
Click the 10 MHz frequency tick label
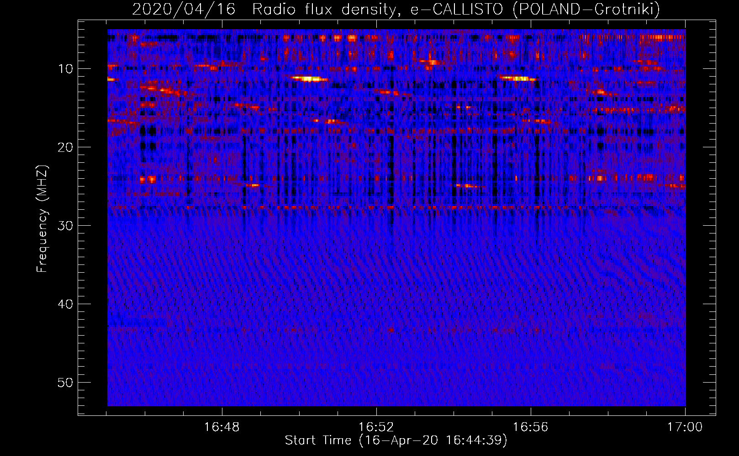tap(66, 69)
